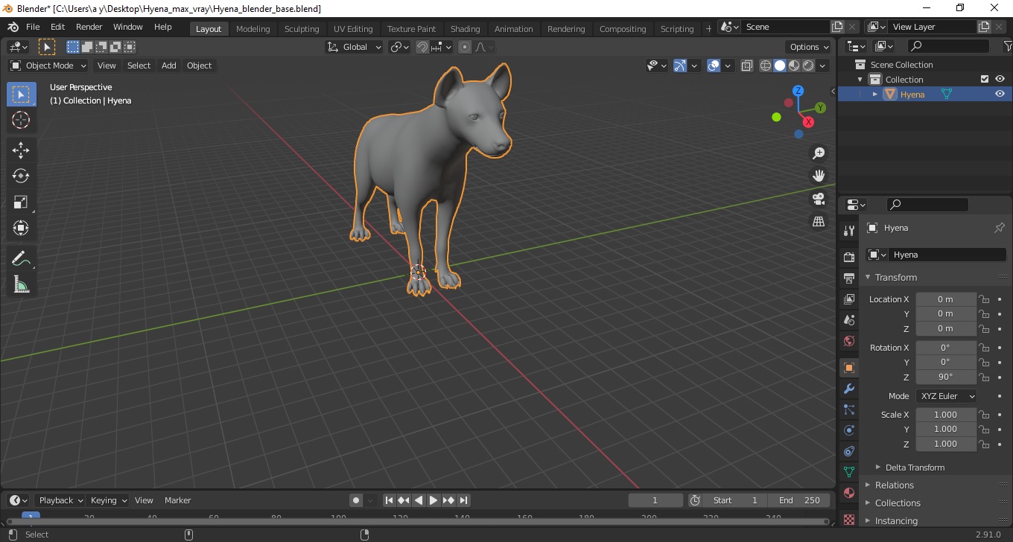Open Global transform orientation dropdown
Image resolution: width=1013 pixels, height=542 pixels.
[355, 47]
